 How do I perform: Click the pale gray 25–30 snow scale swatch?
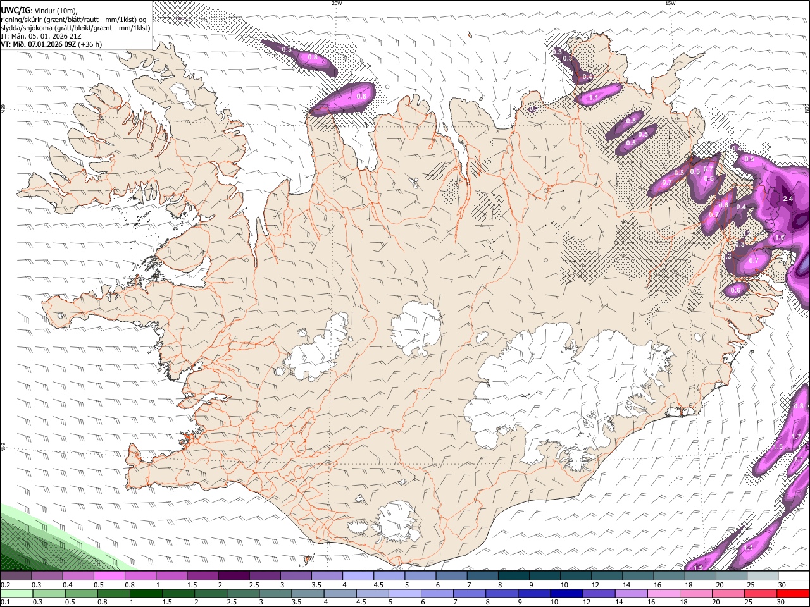tap(762, 576)
